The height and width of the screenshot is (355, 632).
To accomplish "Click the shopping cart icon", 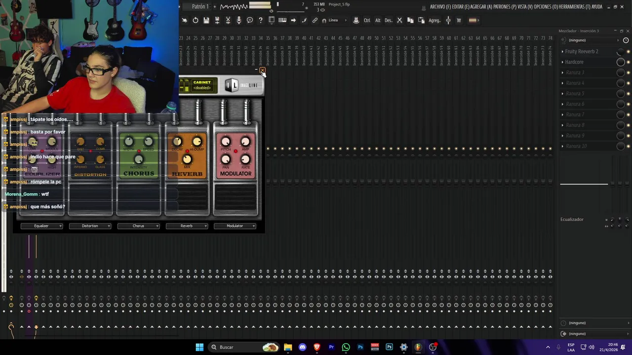I will pos(459,20).
